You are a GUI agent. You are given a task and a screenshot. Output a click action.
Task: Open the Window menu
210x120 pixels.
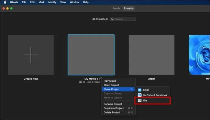pyautogui.click(x=74, y=2)
